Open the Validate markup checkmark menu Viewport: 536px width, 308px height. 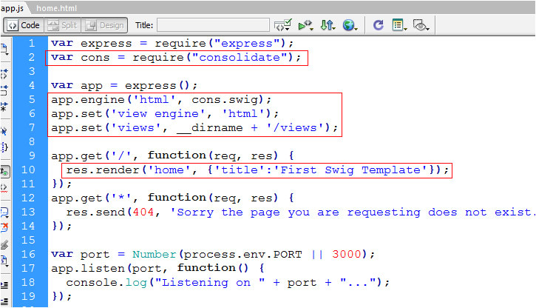(282, 25)
